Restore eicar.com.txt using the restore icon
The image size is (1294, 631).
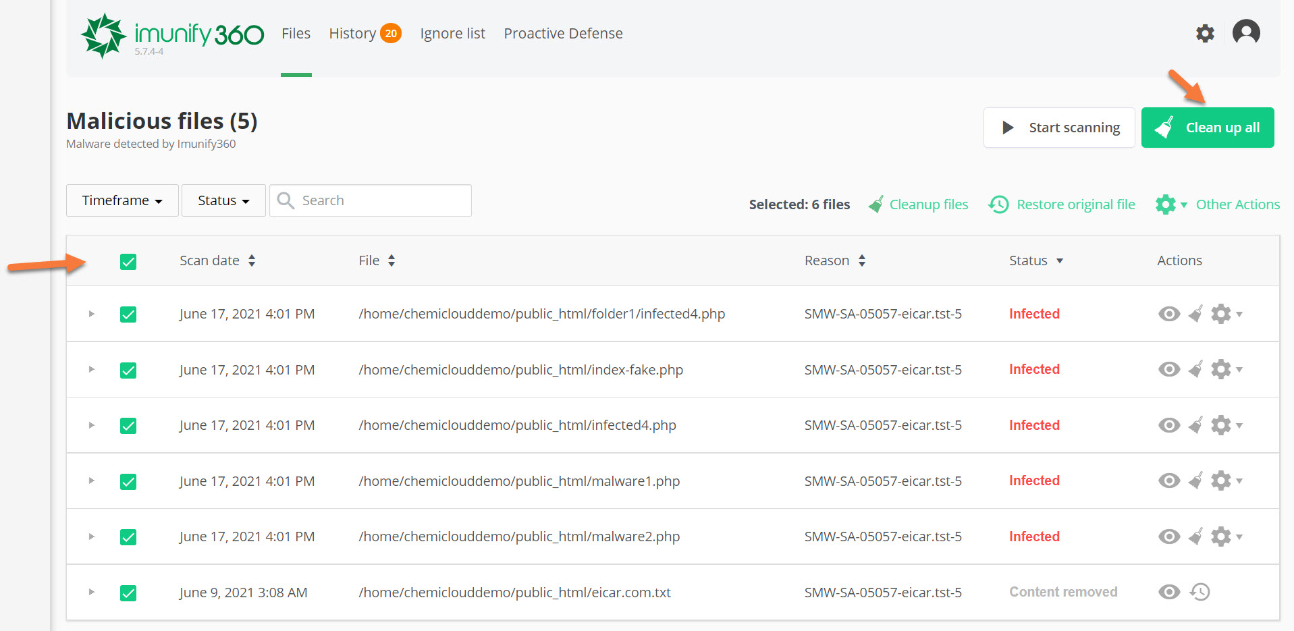click(1200, 593)
